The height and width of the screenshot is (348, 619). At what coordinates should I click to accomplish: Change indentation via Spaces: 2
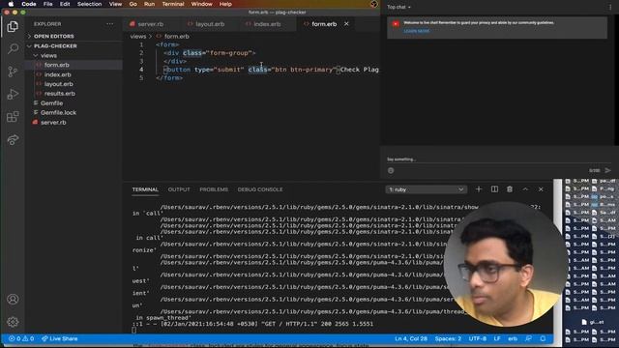(448, 338)
